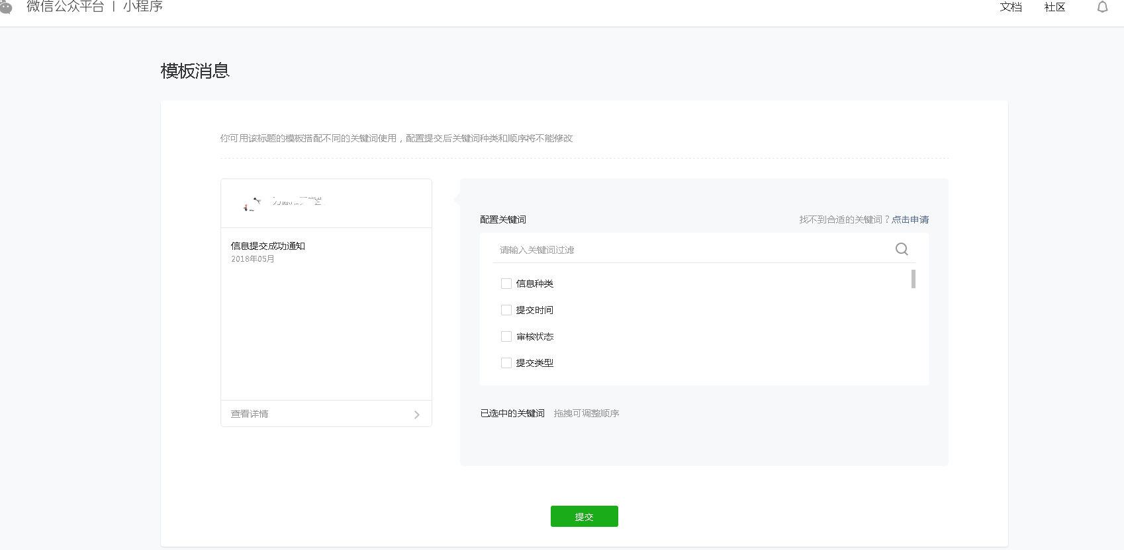Check the 信息种类 keyword checkbox
The height and width of the screenshot is (550, 1124).
coord(506,284)
